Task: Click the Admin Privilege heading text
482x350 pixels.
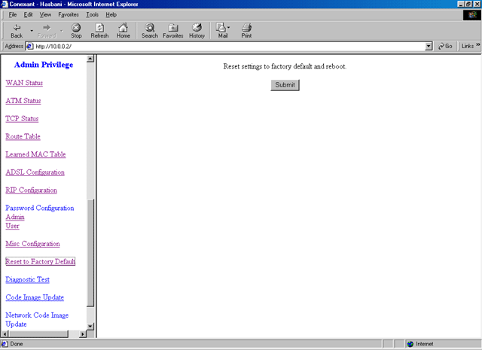Action: 44,65
